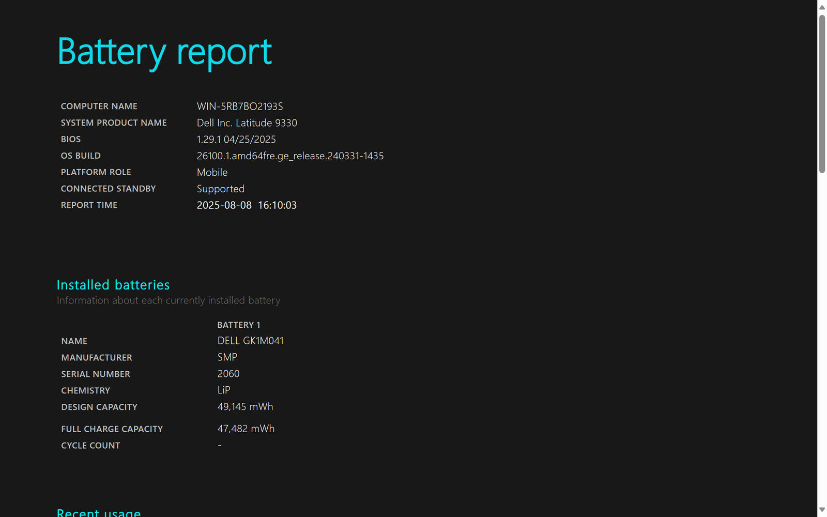Viewport: 827px width, 517px height.
Task: Click the Information about each installed battery subtitle
Action: coord(169,301)
